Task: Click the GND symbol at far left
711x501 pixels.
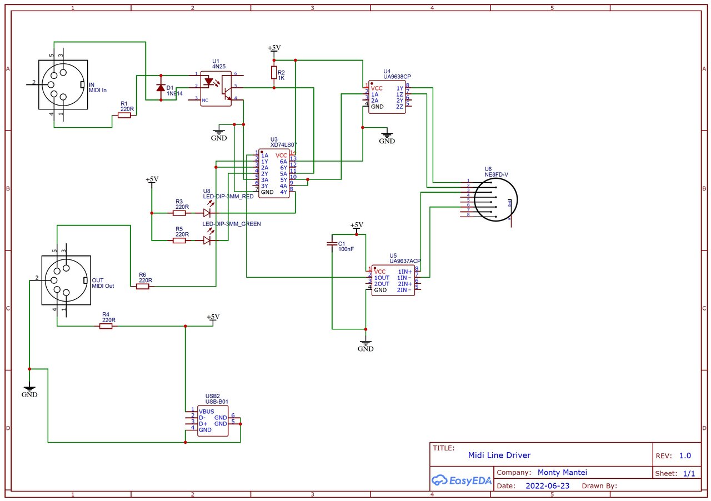Action: (29, 390)
